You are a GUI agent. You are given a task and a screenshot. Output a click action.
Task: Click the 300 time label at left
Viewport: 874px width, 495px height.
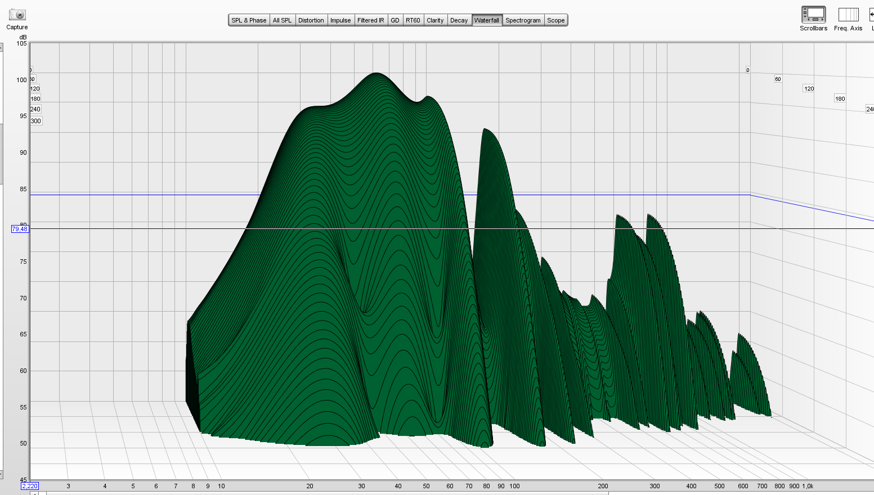35,121
